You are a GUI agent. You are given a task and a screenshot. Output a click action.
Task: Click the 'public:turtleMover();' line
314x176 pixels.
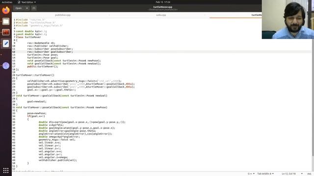pos(43,66)
